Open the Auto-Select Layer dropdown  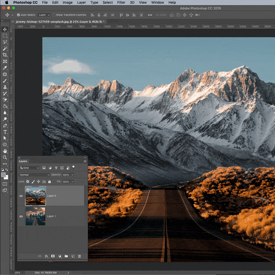tap(44, 15)
